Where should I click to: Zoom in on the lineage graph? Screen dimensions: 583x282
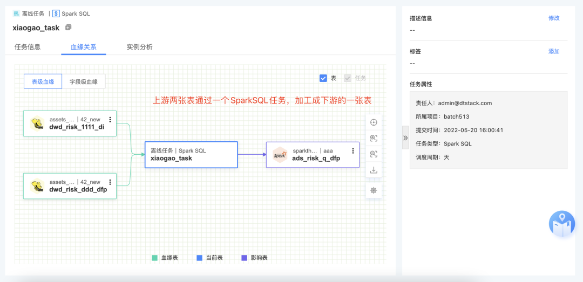click(373, 138)
